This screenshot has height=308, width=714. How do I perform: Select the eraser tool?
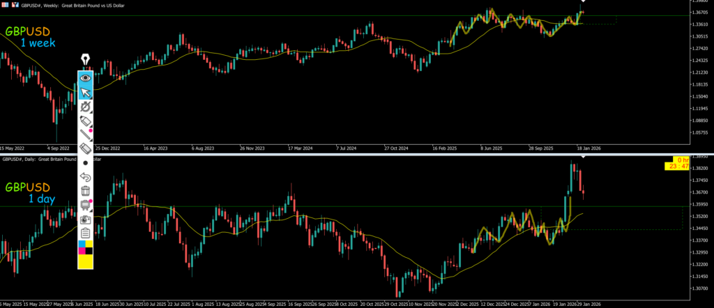pyautogui.click(x=86, y=148)
